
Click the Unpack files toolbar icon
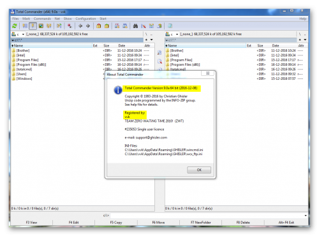point(107,26)
